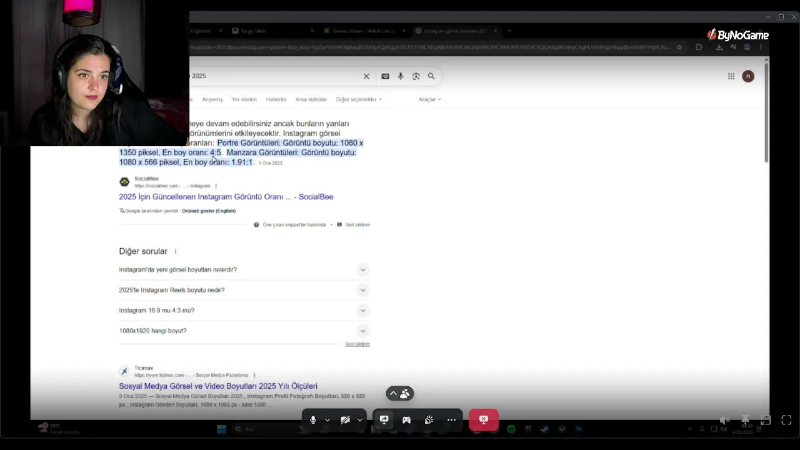The height and width of the screenshot is (450, 800).
Task: Click Geri bildirim under Diğer sorular
Action: click(357, 344)
